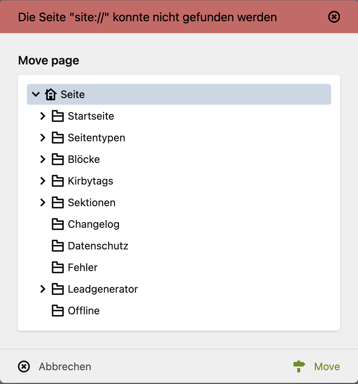Click the home icon beside Seite
358x384 pixels.
[x=50, y=94]
